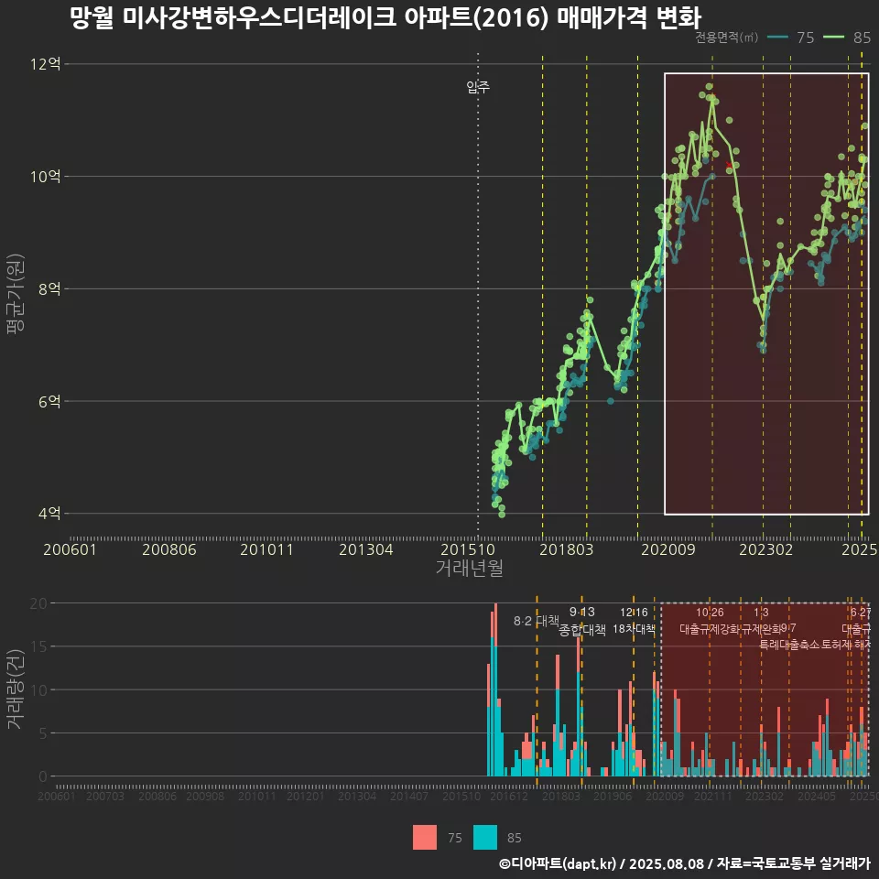
Task: Click volume axis label 201803
Action: (x=561, y=796)
